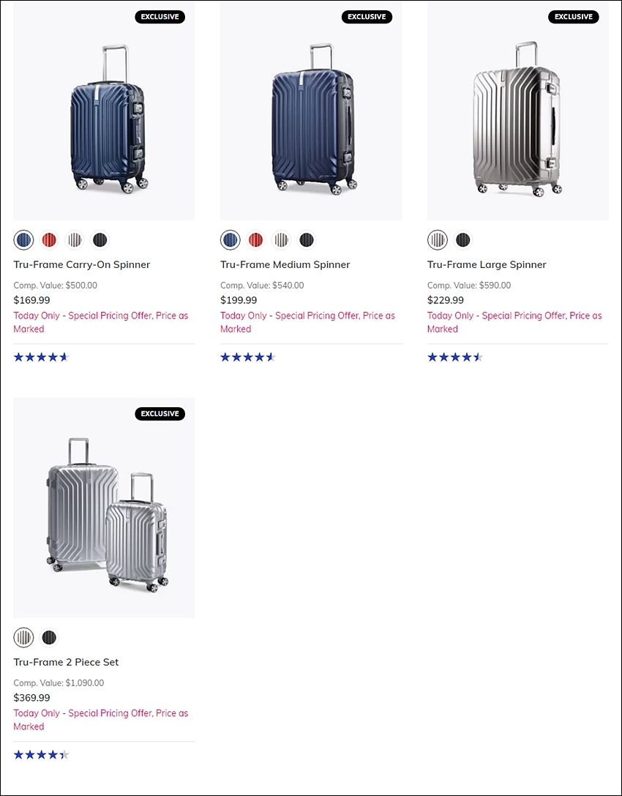Choose red color for Carry-On Spinner
This screenshot has width=622, height=796.
tap(49, 239)
